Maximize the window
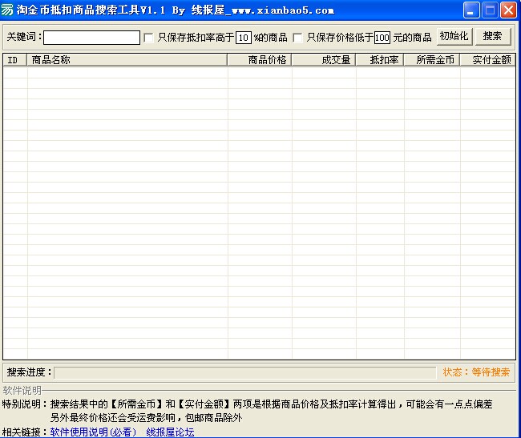This screenshot has height=438, width=521. (x=490, y=10)
